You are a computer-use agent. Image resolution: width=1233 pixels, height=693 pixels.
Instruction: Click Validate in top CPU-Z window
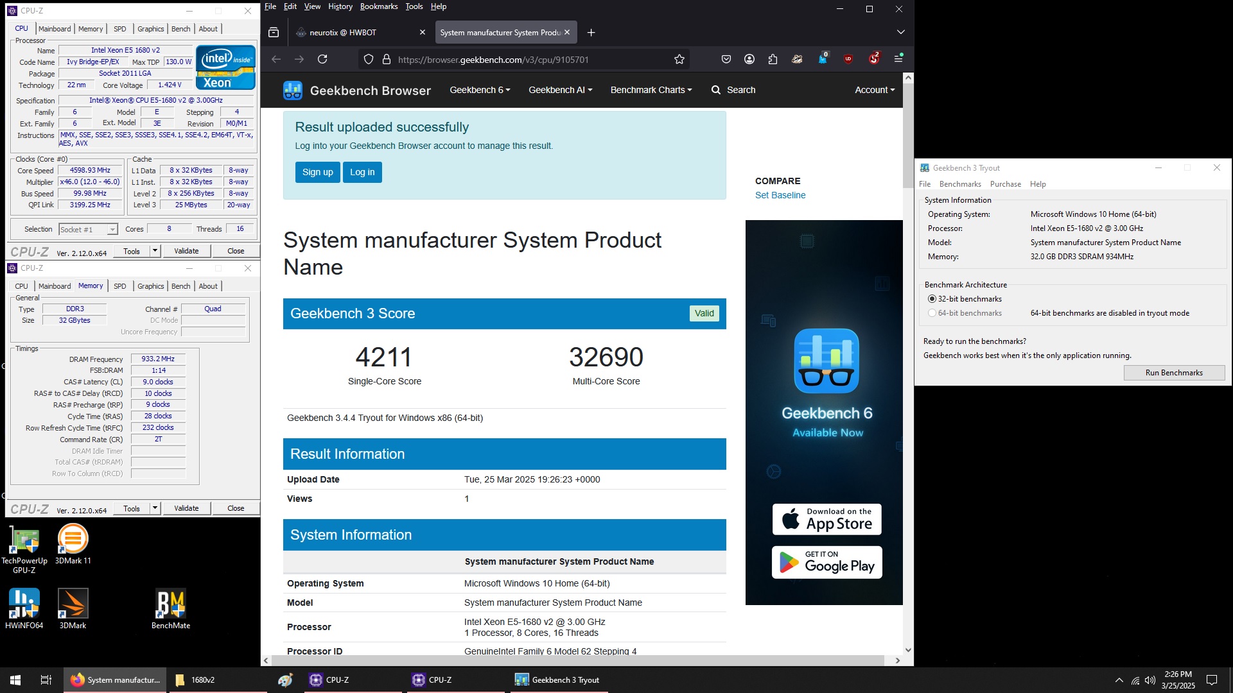(186, 251)
